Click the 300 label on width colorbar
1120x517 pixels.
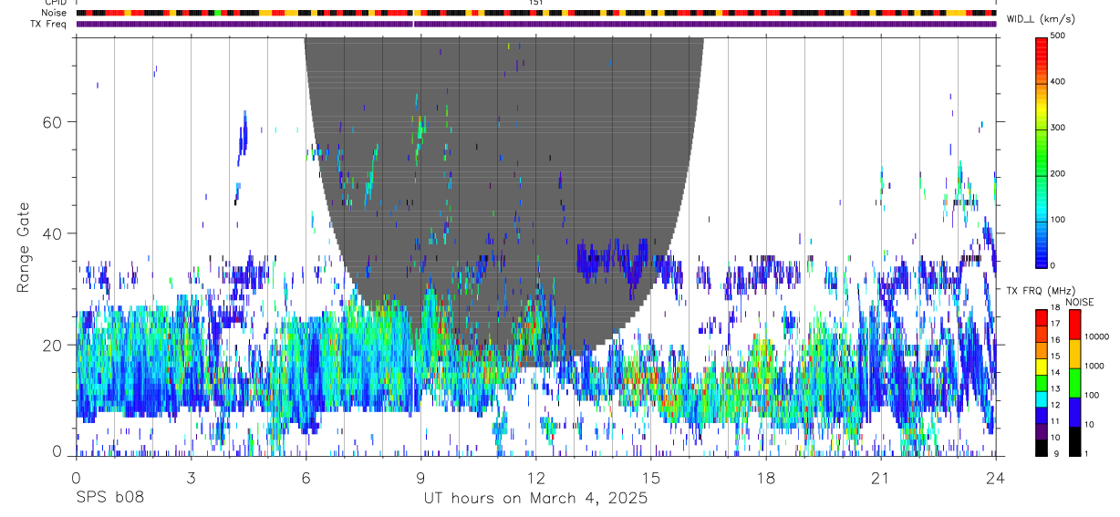[1058, 128]
